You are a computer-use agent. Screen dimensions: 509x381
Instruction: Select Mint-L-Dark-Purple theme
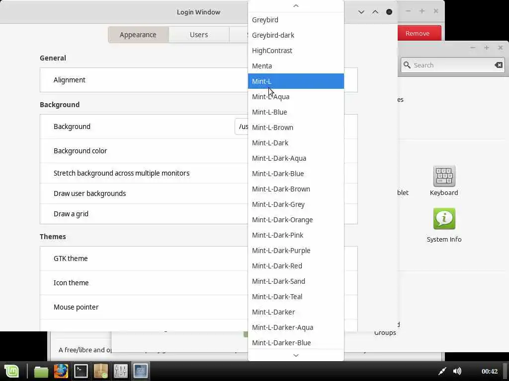point(296,251)
